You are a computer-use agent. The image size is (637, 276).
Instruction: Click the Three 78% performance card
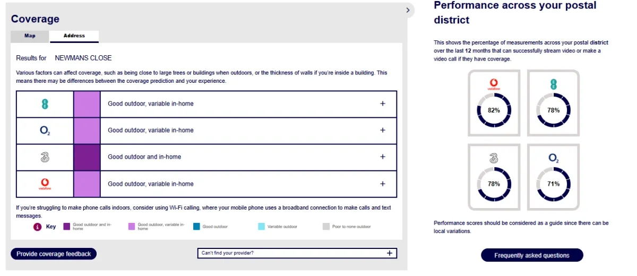[494, 177]
